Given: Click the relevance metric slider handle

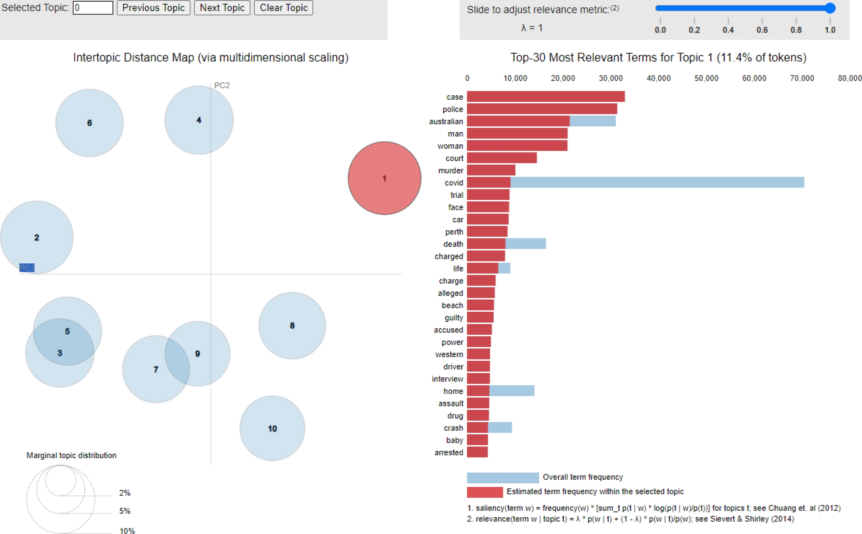Looking at the screenshot, I should [x=830, y=8].
